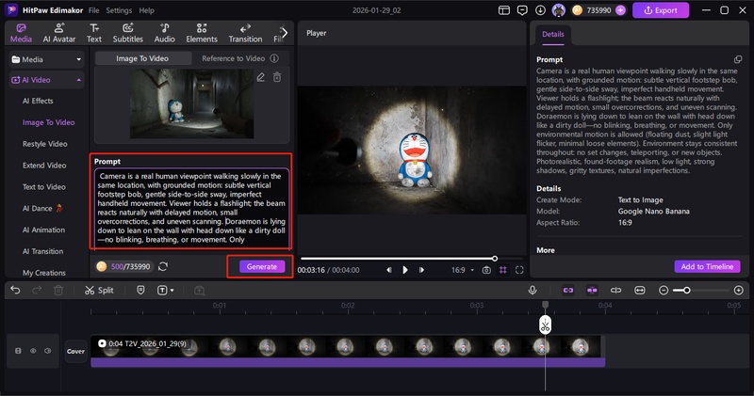Step to previous frame

pyautogui.click(x=388, y=270)
